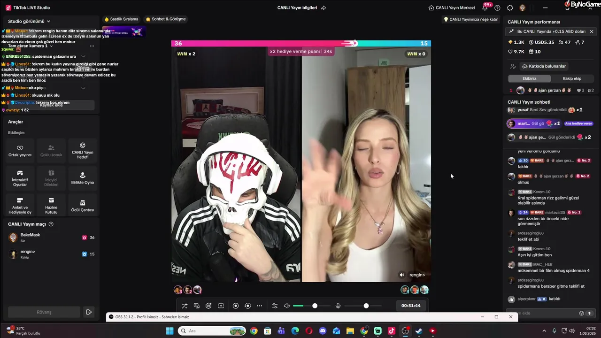The image size is (601, 338).
Task: Switch to OBS on the taskbar
Action: pos(405,331)
